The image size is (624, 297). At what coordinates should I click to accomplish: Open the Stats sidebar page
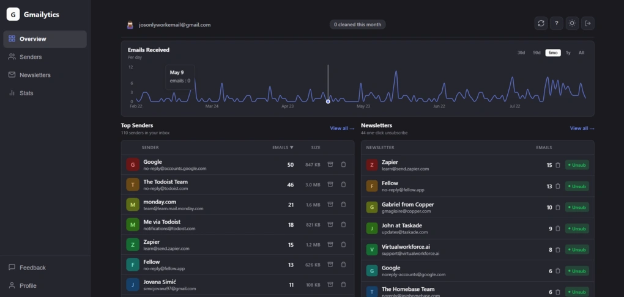tap(45, 93)
